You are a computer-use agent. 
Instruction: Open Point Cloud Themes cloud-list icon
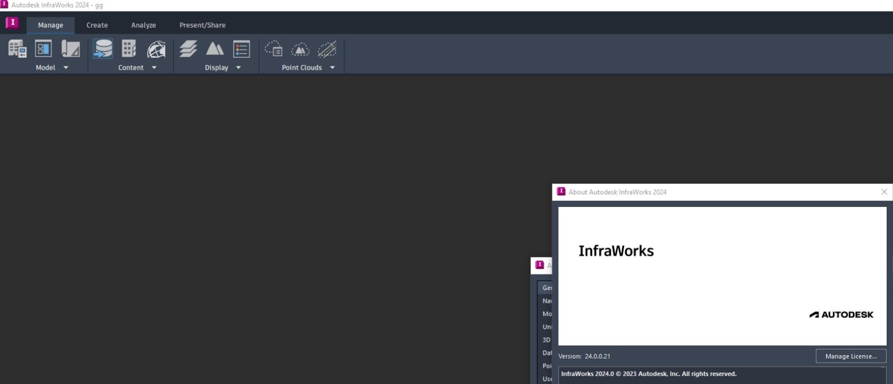pos(274,50)
